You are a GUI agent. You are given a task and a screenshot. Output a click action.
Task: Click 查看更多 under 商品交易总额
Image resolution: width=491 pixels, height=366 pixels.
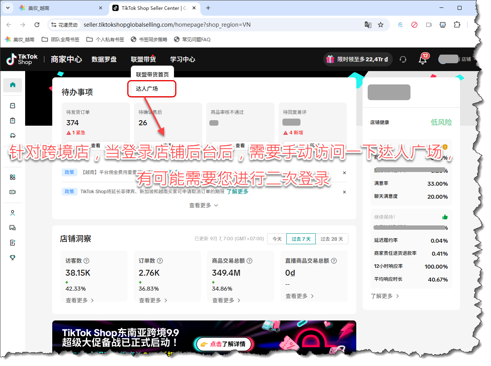click(227, 300)
